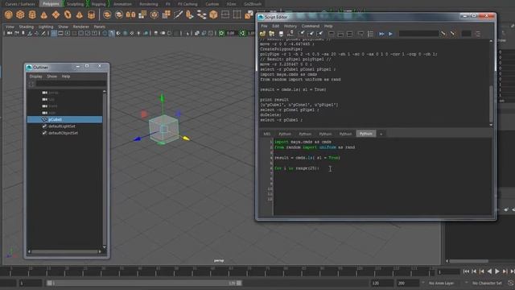Image resolution: width=515 pixels, height=290 pixels.
Task: Open the viewport Lighting menu
Action: [46, 27]
